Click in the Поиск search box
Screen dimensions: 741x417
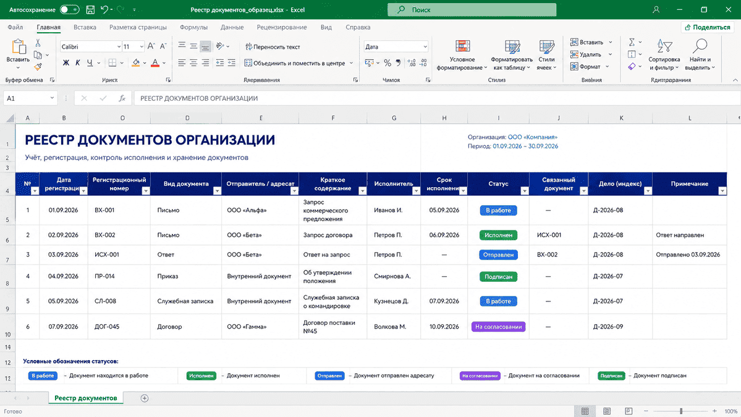[x=472, y=9]
